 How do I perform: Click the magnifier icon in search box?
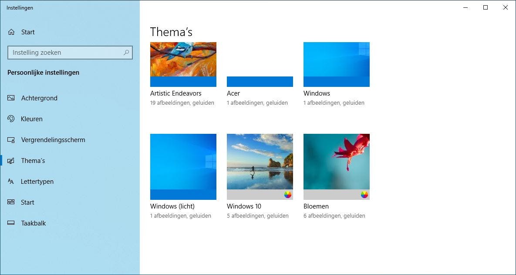coord(126,53)
